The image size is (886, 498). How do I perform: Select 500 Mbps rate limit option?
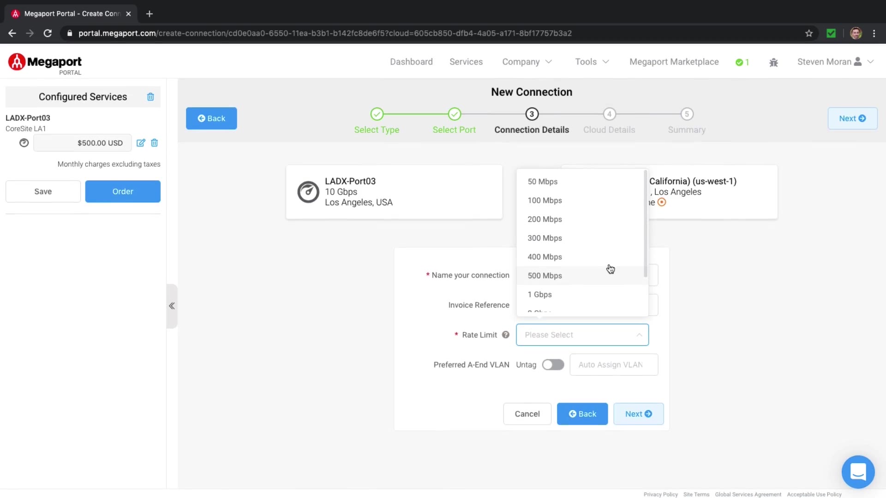click(x=545, y=276)
